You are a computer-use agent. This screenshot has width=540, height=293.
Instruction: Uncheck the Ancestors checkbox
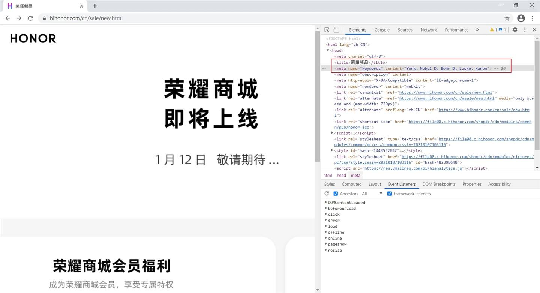coord(336,194)
